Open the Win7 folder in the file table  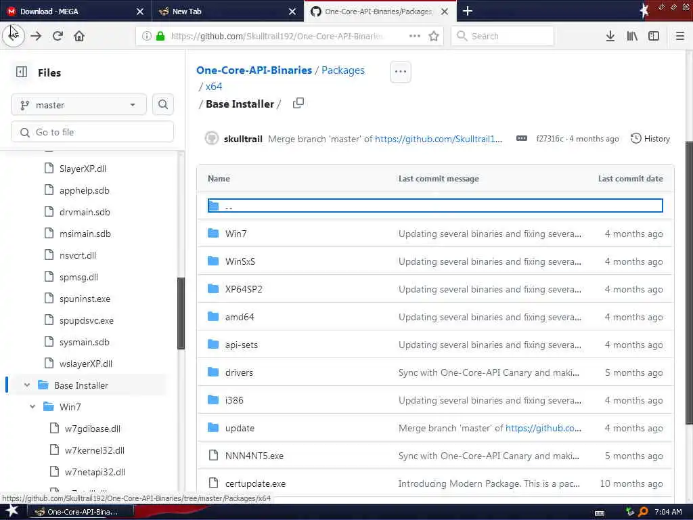pos(236,234)
